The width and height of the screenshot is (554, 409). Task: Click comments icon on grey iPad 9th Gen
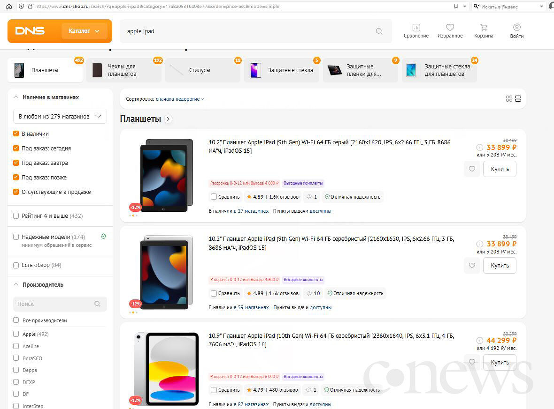coord(309,197)
